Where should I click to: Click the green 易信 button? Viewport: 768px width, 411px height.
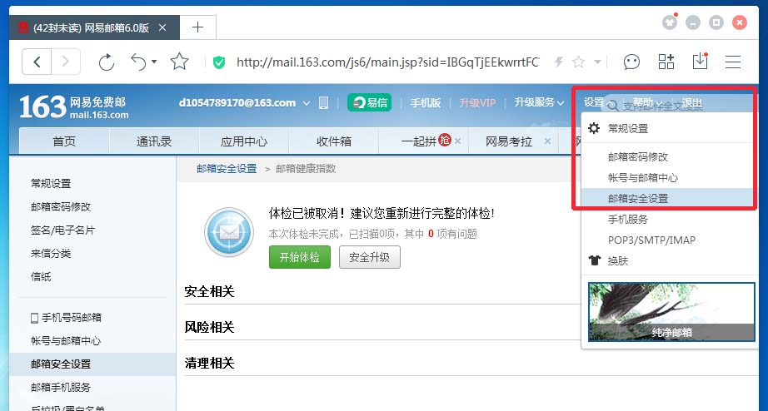369,103
